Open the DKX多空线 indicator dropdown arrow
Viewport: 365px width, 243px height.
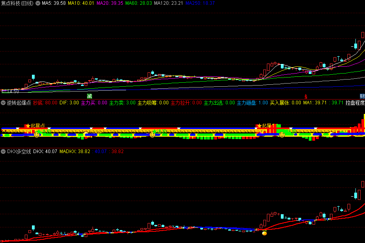tap(3, 151)
